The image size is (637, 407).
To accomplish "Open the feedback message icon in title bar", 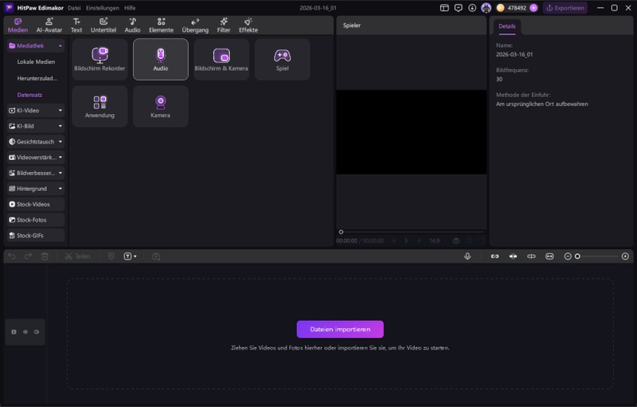I will pyautogui.click(x=459, y=8).
